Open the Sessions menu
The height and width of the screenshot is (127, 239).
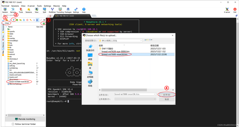point(15,6)
